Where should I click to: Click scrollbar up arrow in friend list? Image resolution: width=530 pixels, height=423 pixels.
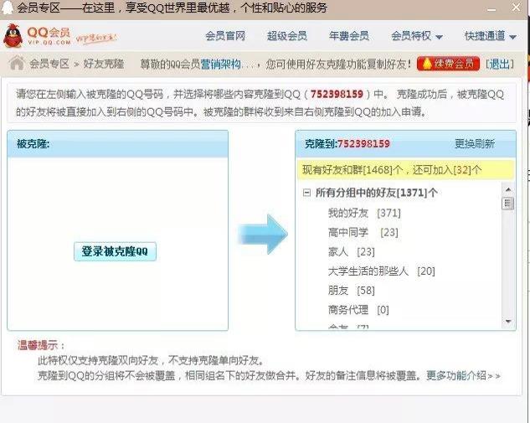tap(508, 189)
